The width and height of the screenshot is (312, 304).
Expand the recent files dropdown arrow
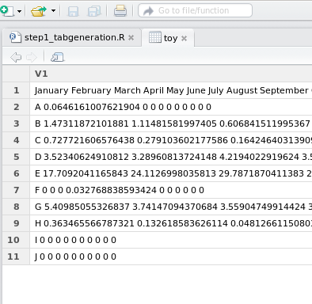point(53,11)
